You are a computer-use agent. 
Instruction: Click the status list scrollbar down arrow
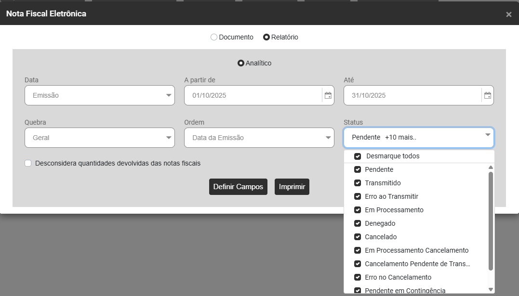(x=491, y=290)
